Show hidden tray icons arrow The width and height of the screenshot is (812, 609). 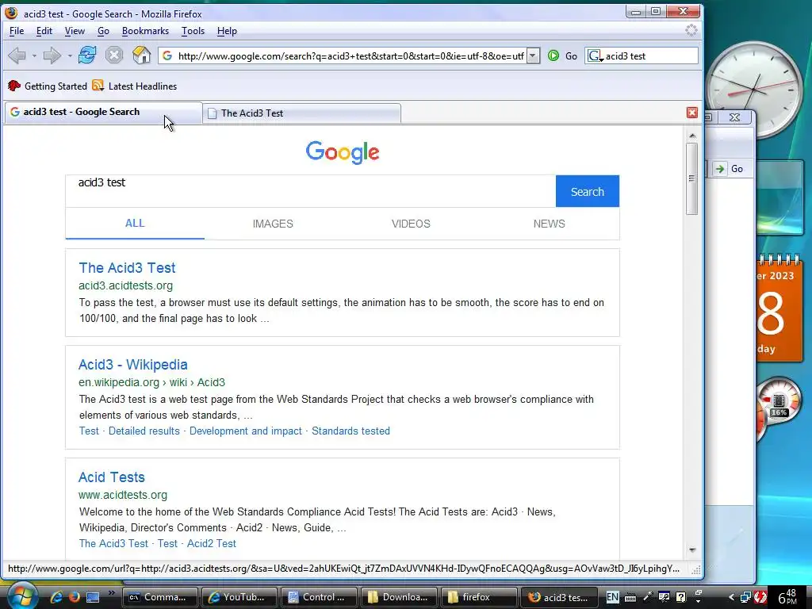pyautogui.click(x=731, y=598)
